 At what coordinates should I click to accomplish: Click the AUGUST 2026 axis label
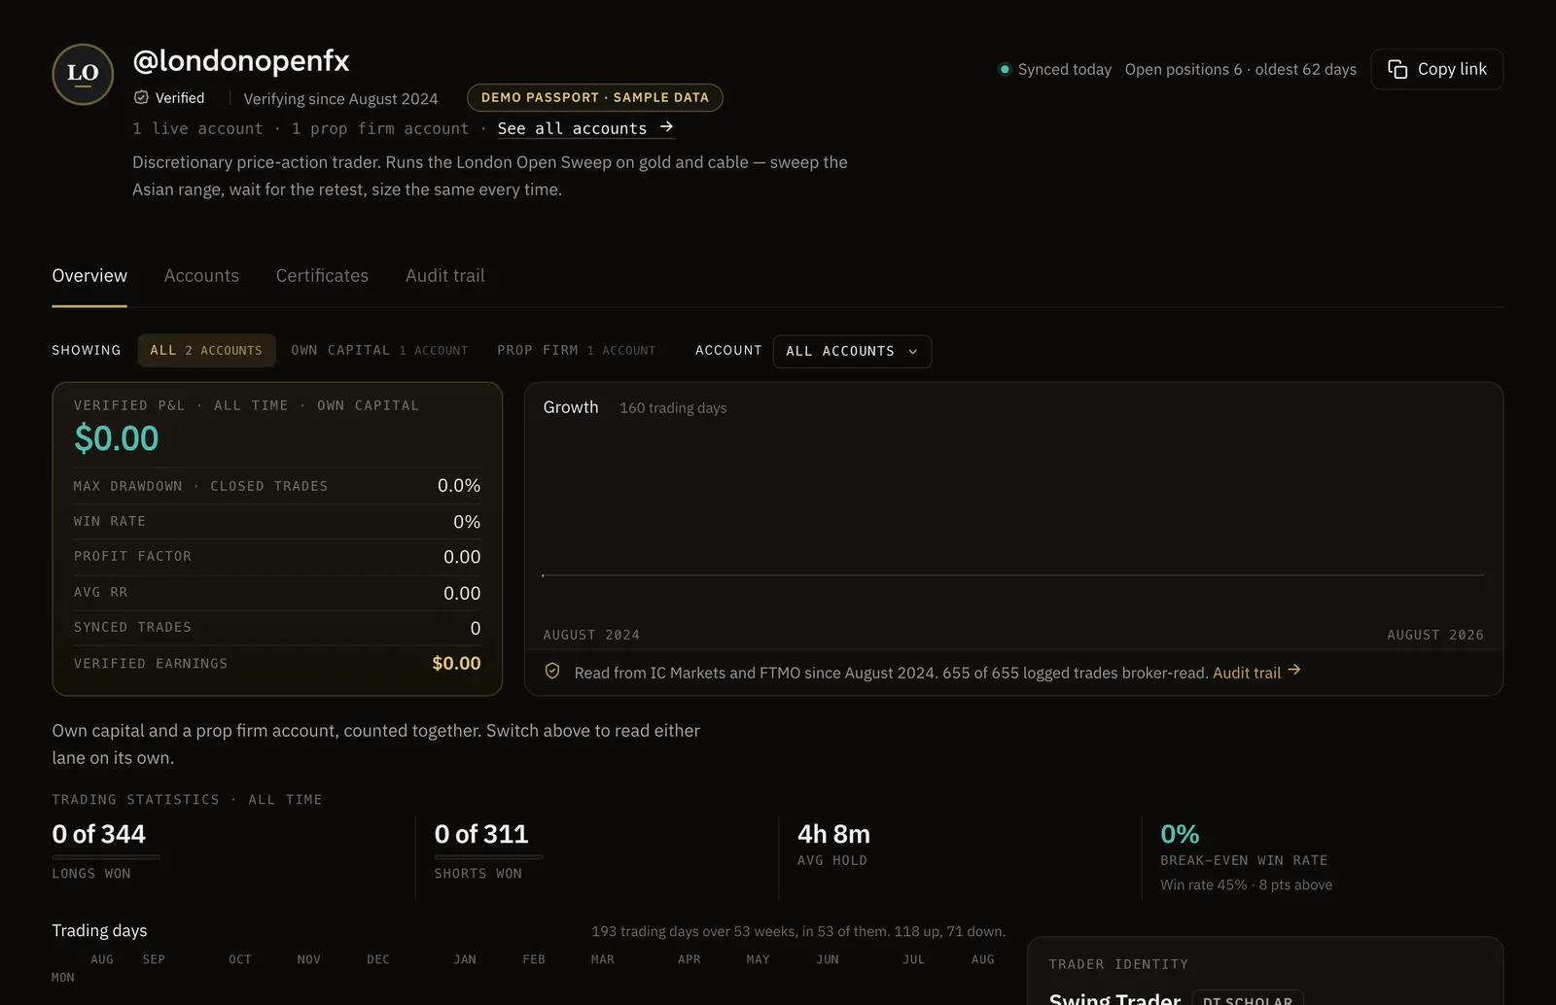pos(1435,635)
